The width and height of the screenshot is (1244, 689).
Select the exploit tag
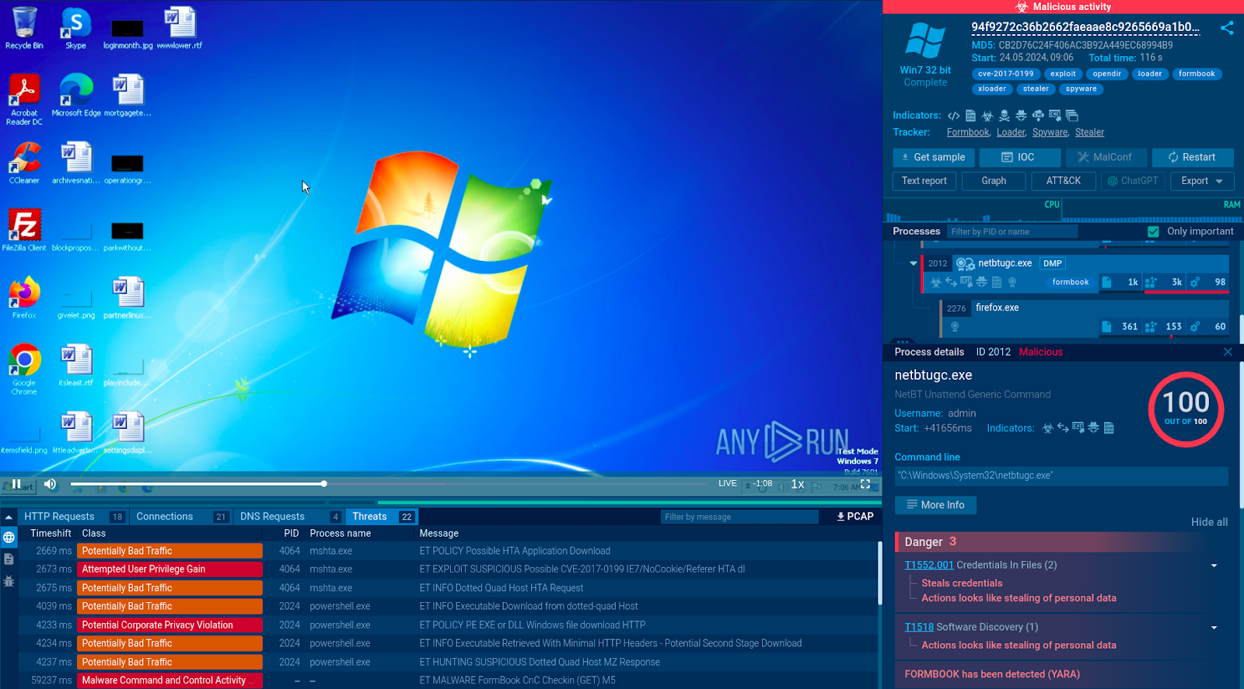pyautogui.click(x=1063, y=74)
